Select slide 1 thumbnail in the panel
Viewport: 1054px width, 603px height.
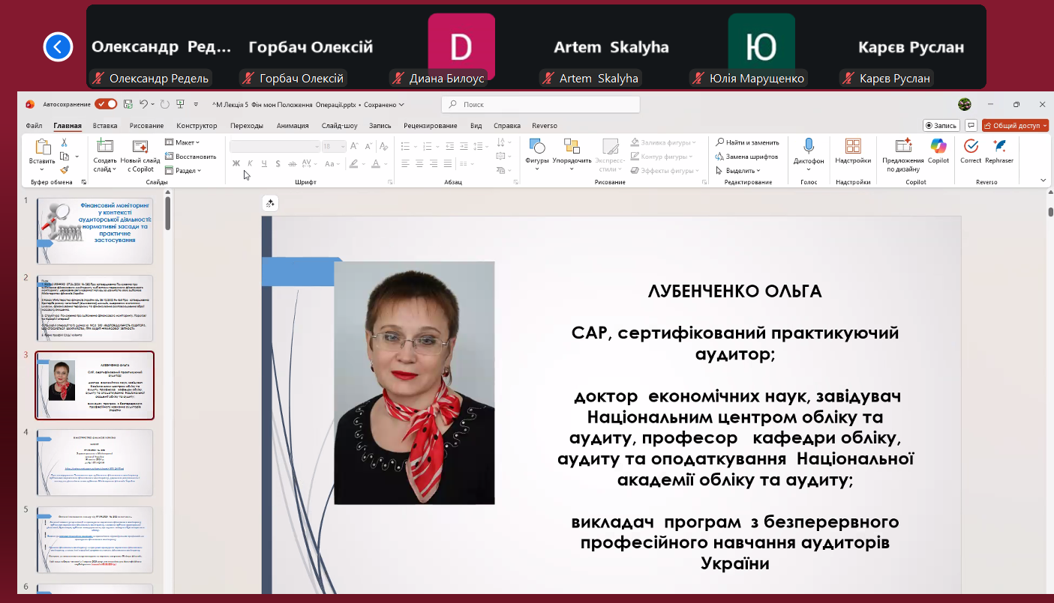(x=95, y=231)
